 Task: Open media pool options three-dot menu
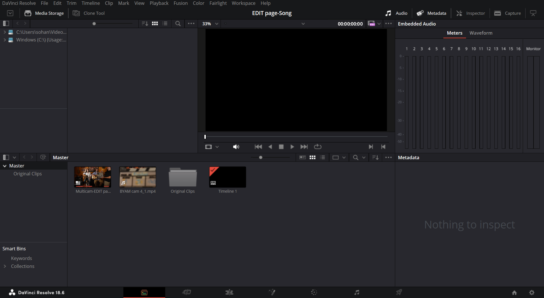point(388,157)
